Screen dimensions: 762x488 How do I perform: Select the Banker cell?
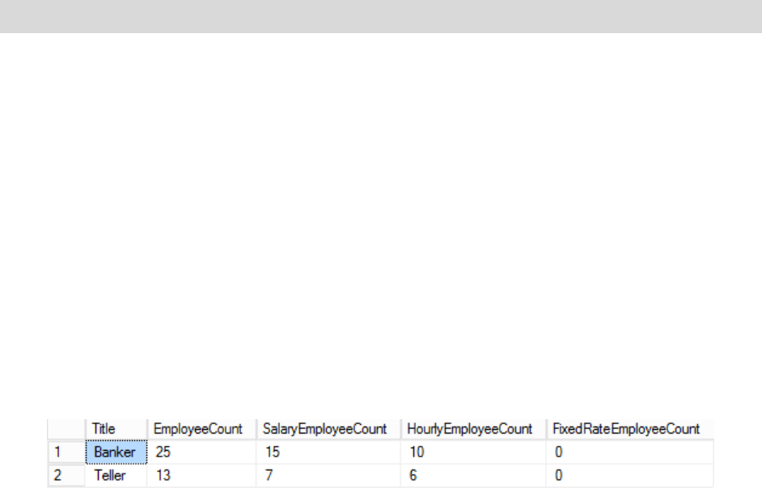click(116, 452)
